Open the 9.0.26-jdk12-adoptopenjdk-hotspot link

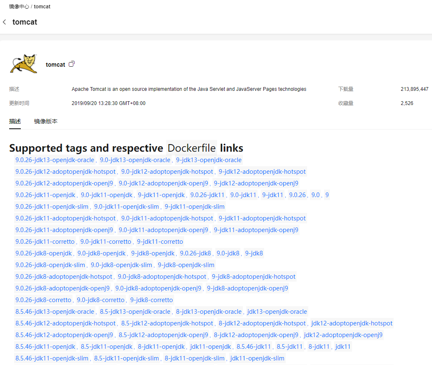pyautogui.click(x=65, y=172)
